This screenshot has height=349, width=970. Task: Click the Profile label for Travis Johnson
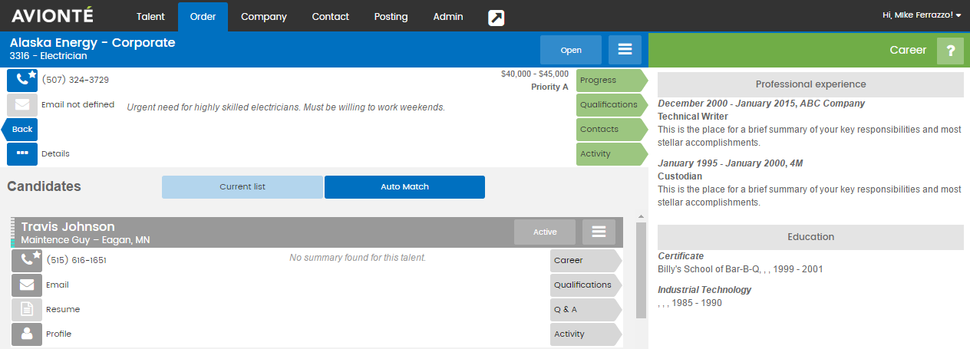point(59,334)
